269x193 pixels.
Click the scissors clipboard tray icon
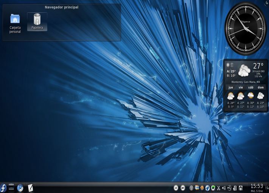click(218, 188)
